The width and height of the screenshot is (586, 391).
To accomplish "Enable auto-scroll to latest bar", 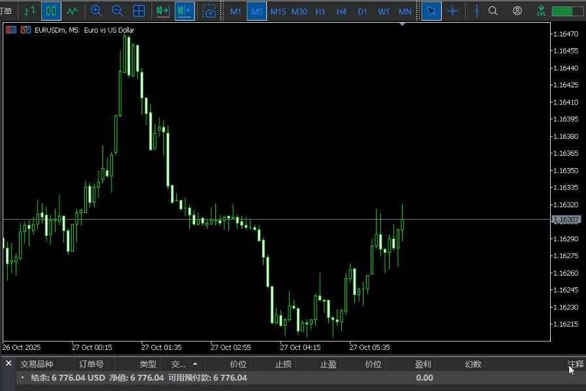I will [x=162, y=11].
